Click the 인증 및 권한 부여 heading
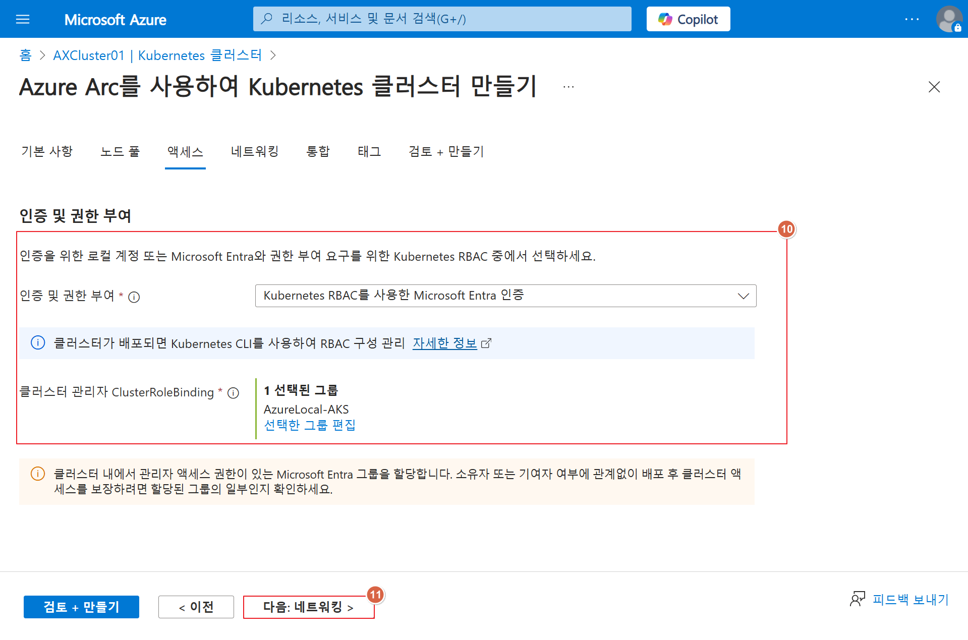 (x=75, y=216)
